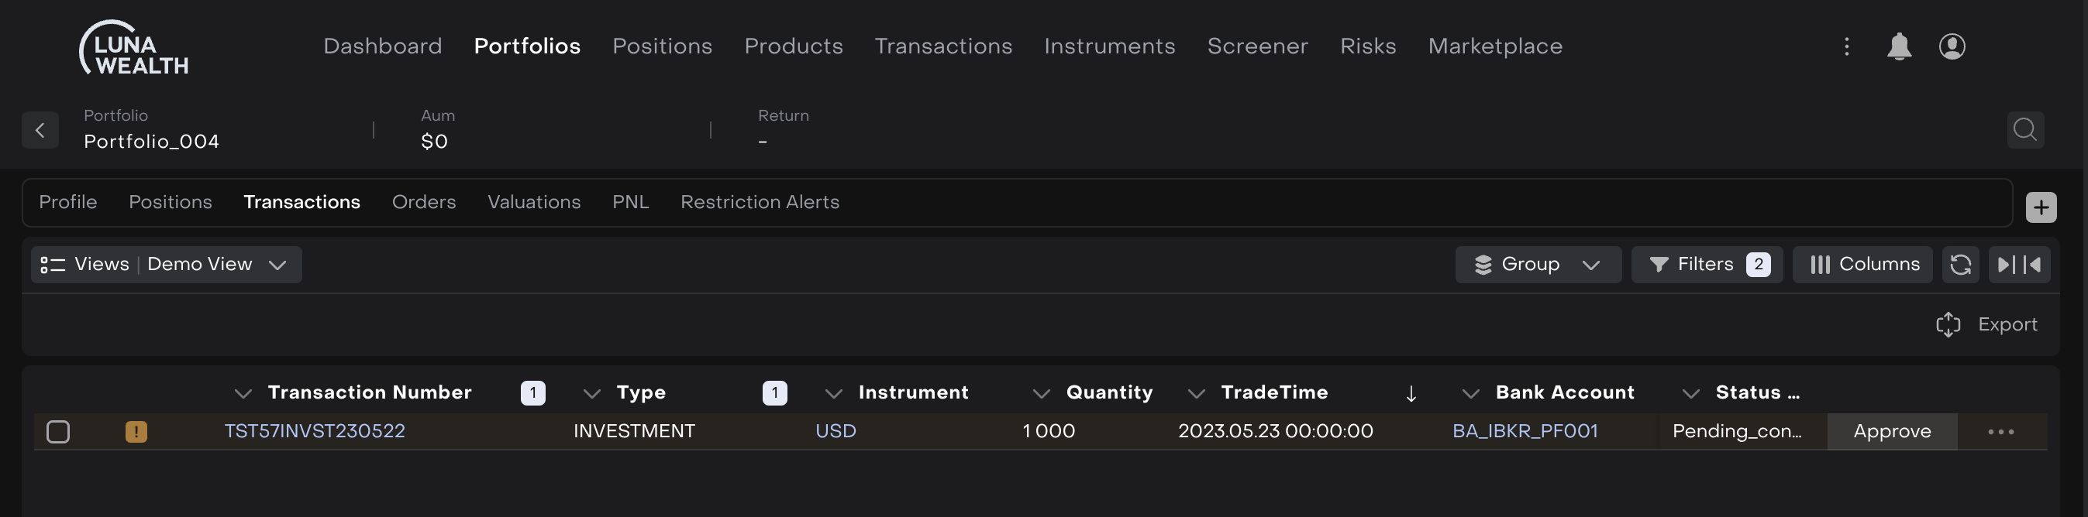Click the notification bell icon
The height and width of the screenshot is (517, 2088).
click(x=1898, y=46)
